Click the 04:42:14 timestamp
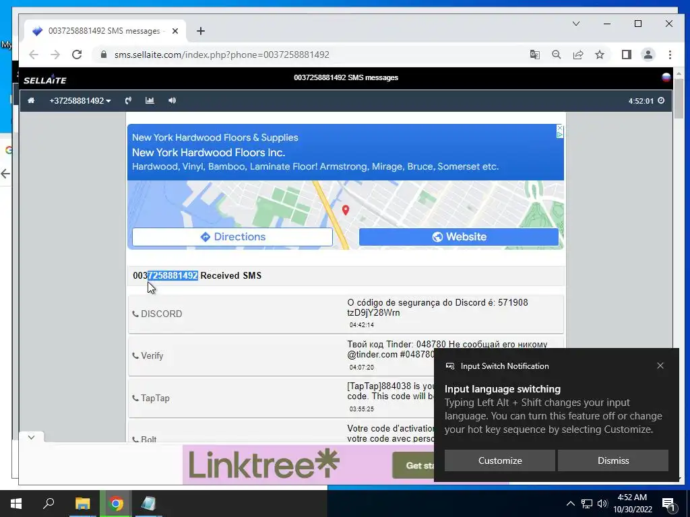The height and width of the screenshot is (517, 690). [x=362, y=325]
